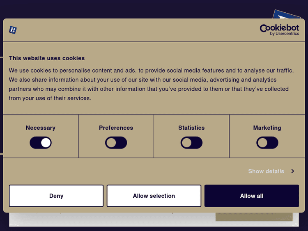Click the 'This website uses cookies' heading
The image size is (308, 231).
pos(47,58)
